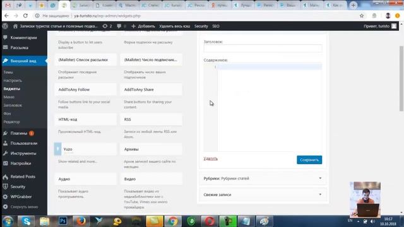404x227 pixels.
Task: Reload the page with browser refresh icon
Action: click(25, 16)
